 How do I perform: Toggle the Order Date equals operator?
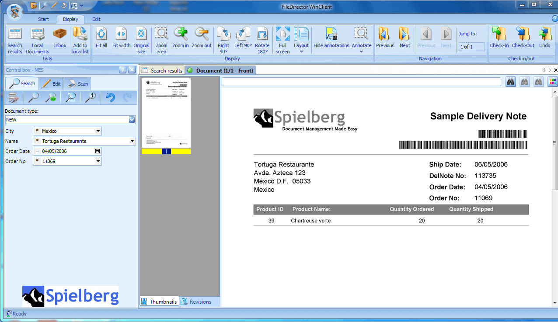(x=37, y=151)
